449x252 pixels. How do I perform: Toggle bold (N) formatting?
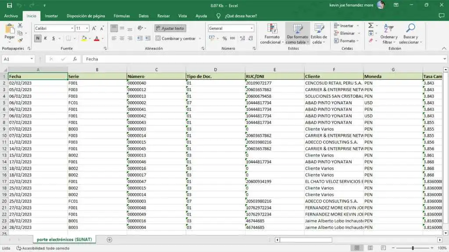tap(38, 39)
